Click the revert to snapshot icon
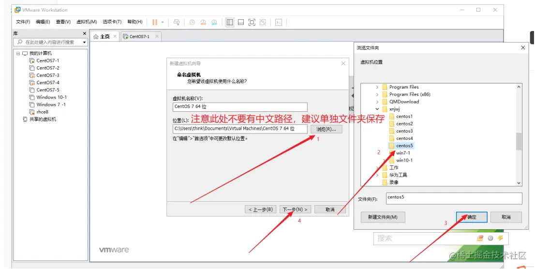The image size is (535, 269). tap(203, 22)
